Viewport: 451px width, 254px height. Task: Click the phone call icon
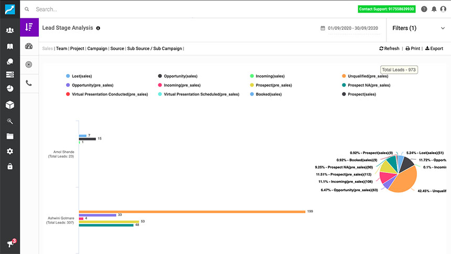coord(29,83)
